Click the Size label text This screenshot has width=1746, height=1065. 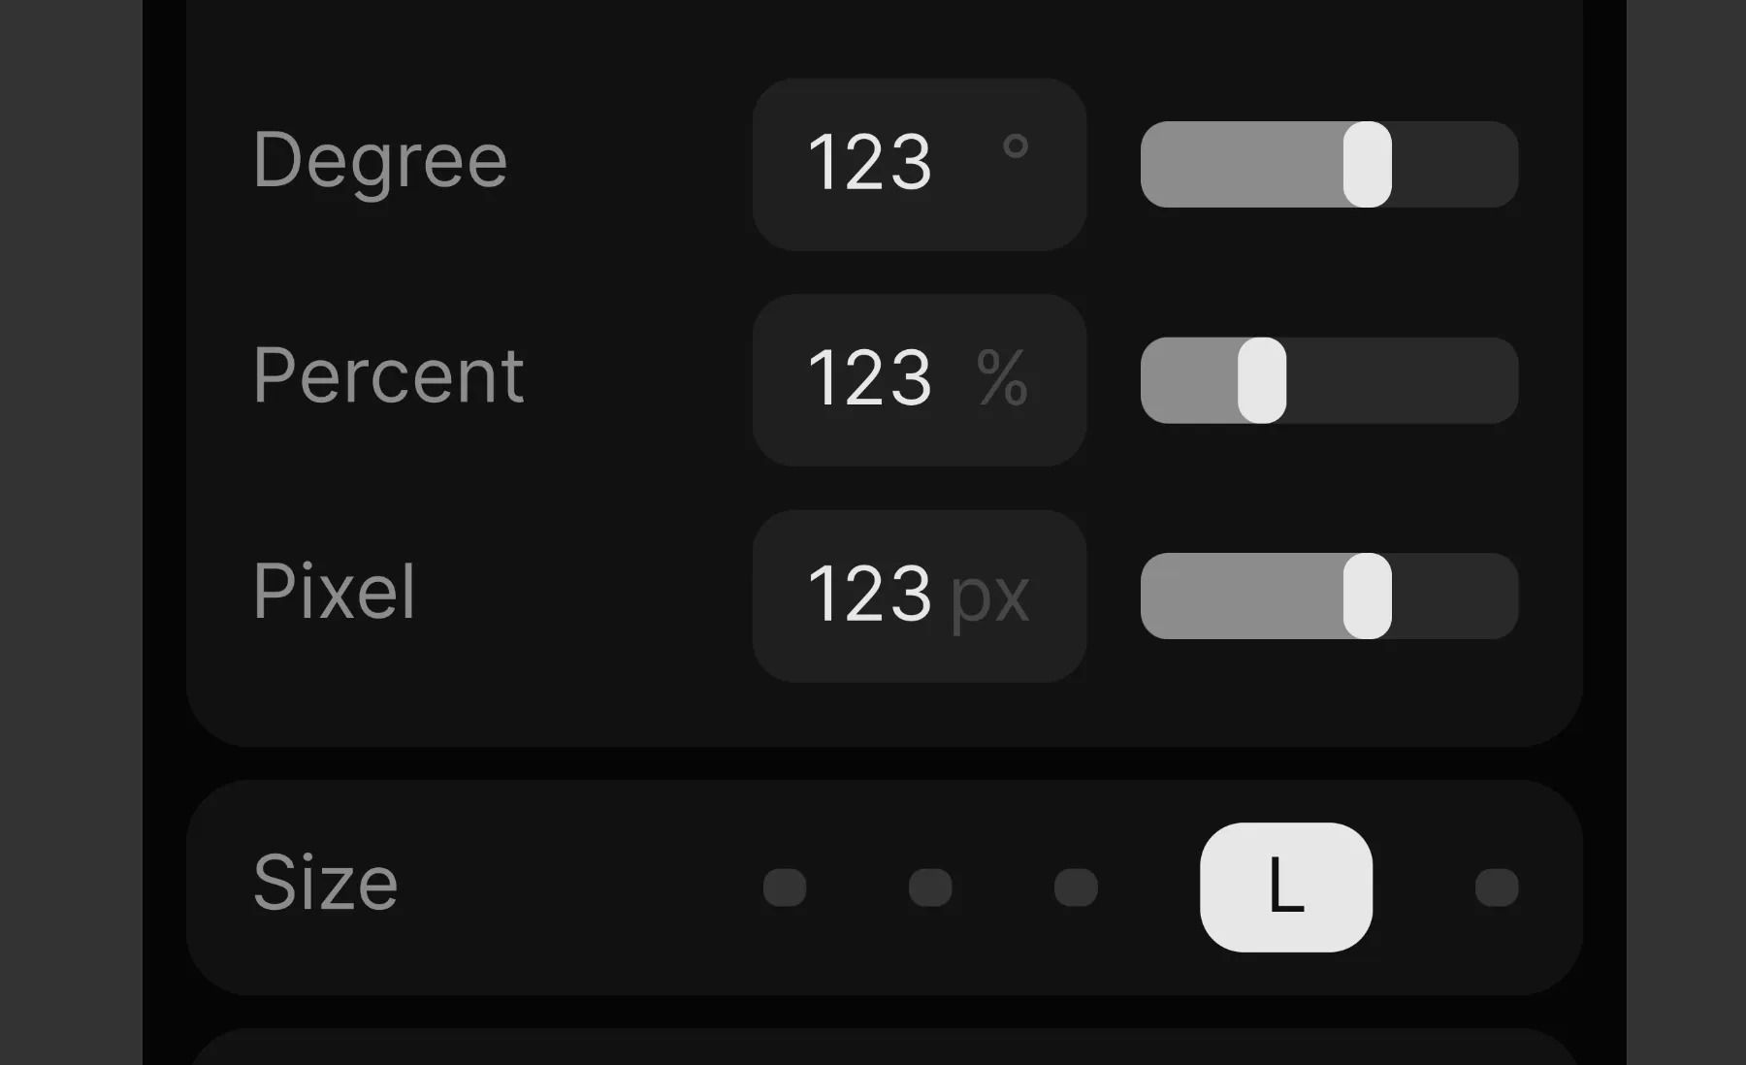click(326, 884)
